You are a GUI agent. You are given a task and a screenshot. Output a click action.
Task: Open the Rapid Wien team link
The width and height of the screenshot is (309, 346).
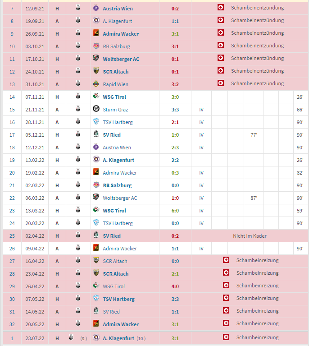pos(115,84)
